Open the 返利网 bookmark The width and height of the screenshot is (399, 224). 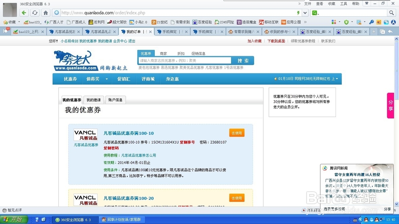(x=97, y=22)
